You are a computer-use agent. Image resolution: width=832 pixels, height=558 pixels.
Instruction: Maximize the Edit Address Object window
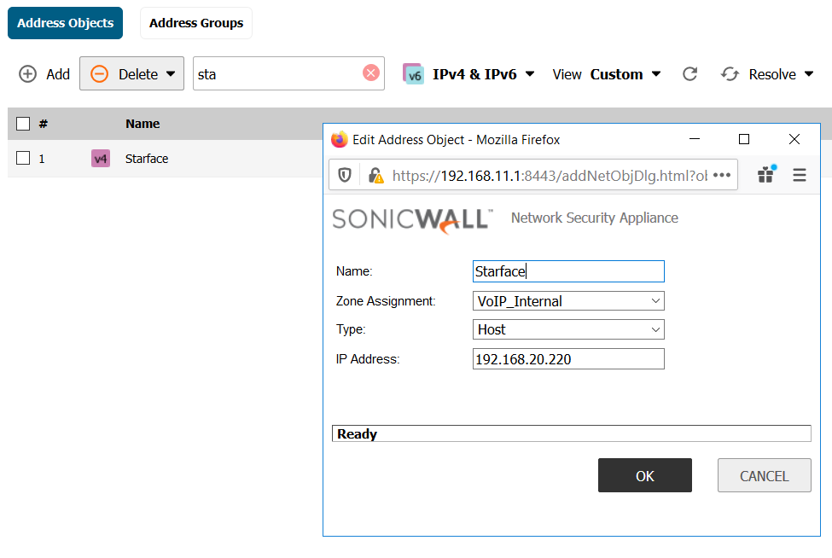tap(744, 139)
